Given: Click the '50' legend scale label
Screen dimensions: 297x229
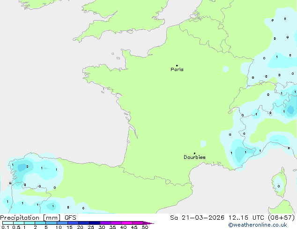Looking at the screenshot, I should point(145,227).
